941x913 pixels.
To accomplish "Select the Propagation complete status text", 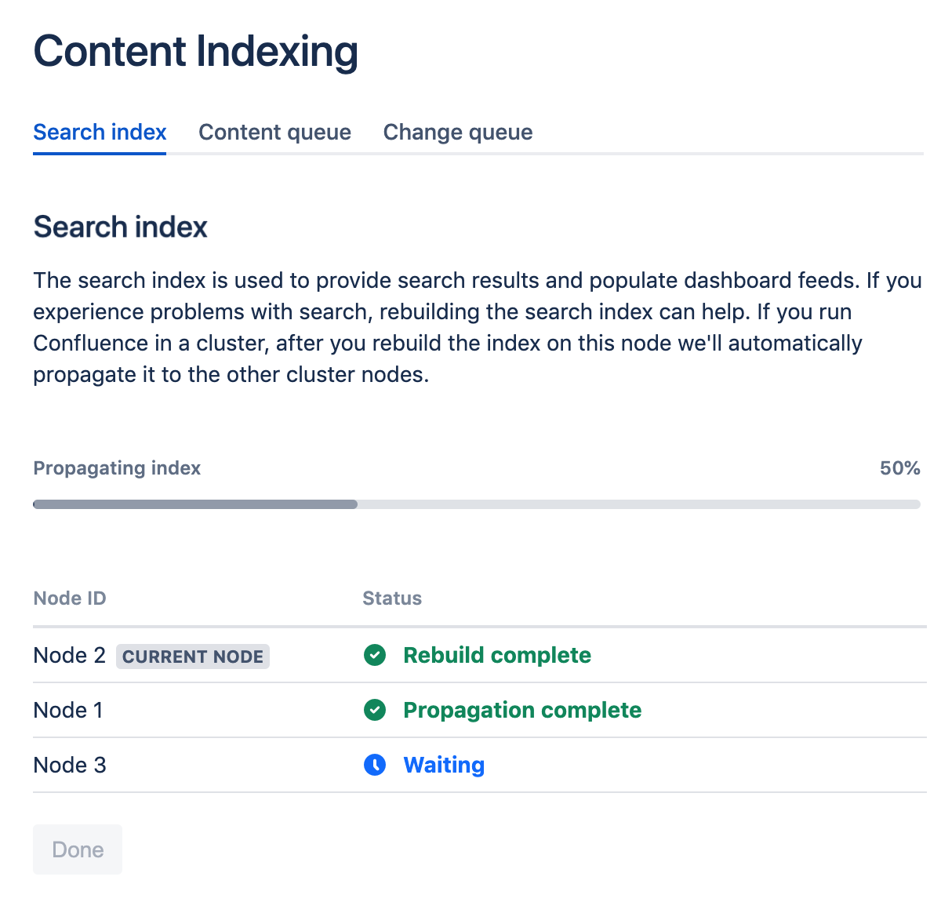I will [522, 710].
